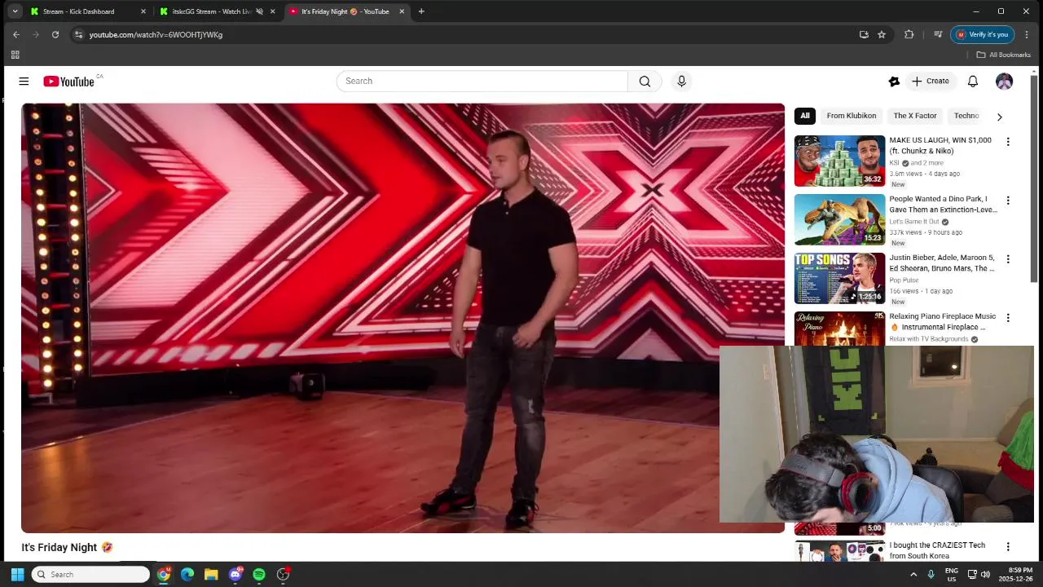
Task: Open the browser Extensions puzzle icon
Action: (909, 34)
